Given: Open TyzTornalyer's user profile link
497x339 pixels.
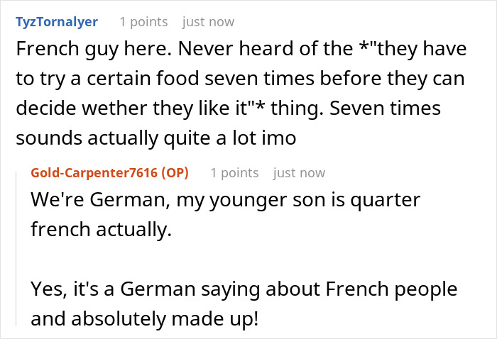Looking at the screenshot, I should (x=56, y=22).
